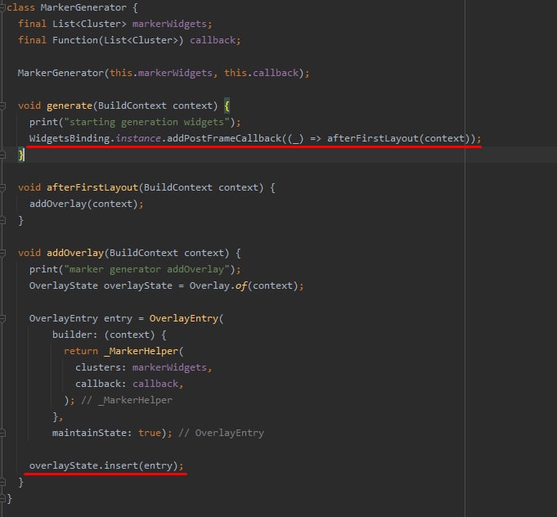Click the italic 'of' static method

[241, 285]
